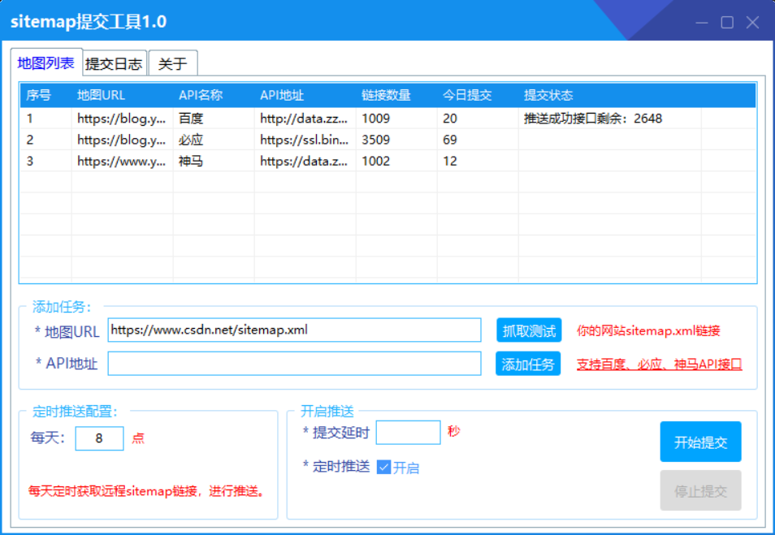The width and height of the screenshot is (775, 535).
Task: Click status text 推送成功接口剩余：2648
Action: (592, 119)
